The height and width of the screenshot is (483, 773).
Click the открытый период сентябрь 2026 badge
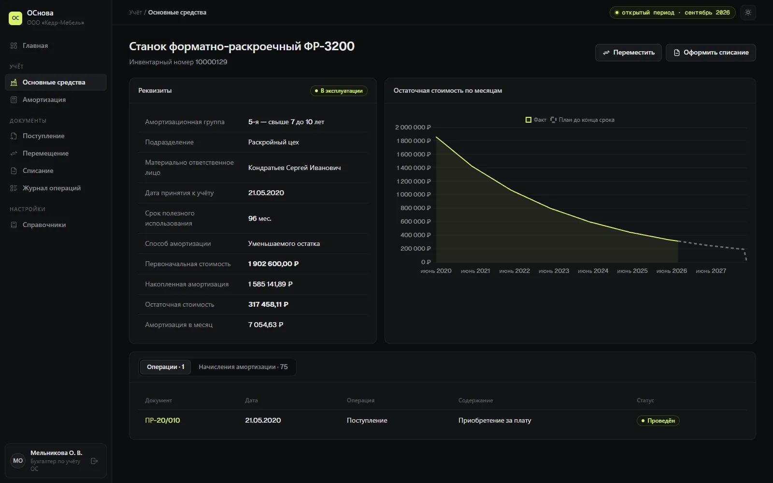673,13
